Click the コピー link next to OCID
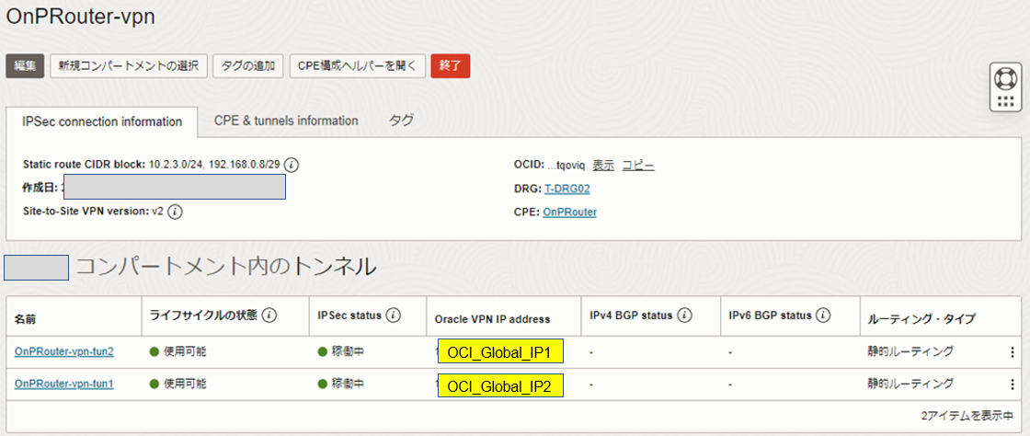The height and width of the screenshot is (436, 1030). [x=638, y=166]
